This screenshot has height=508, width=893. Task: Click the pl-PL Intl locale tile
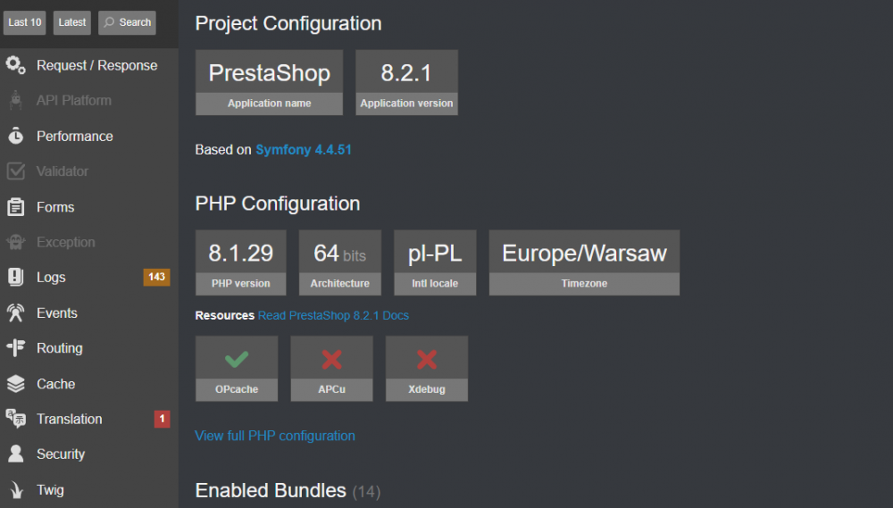(435, 262)
